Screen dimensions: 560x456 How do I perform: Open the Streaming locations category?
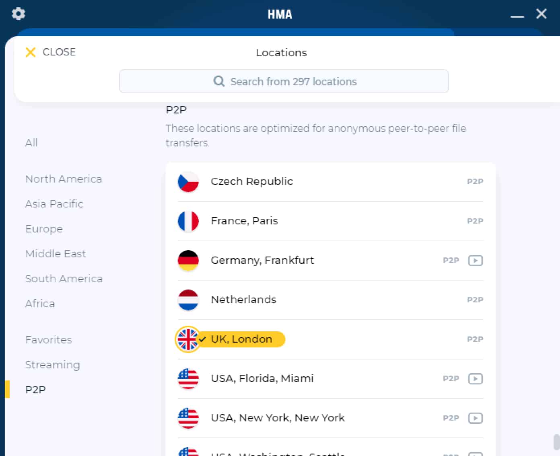pos(52,365)
